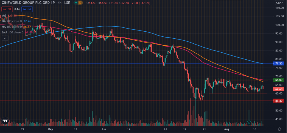Click the 'Jul' label on time axis
The height and width of the screenshot is (133, 287).
click(165, 129)
